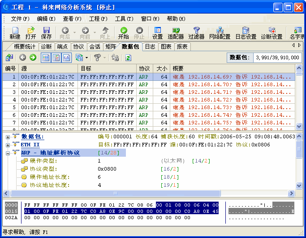Open the 工具(T) menu
This screenshot has width=306, height=238.
coord(124,19)
